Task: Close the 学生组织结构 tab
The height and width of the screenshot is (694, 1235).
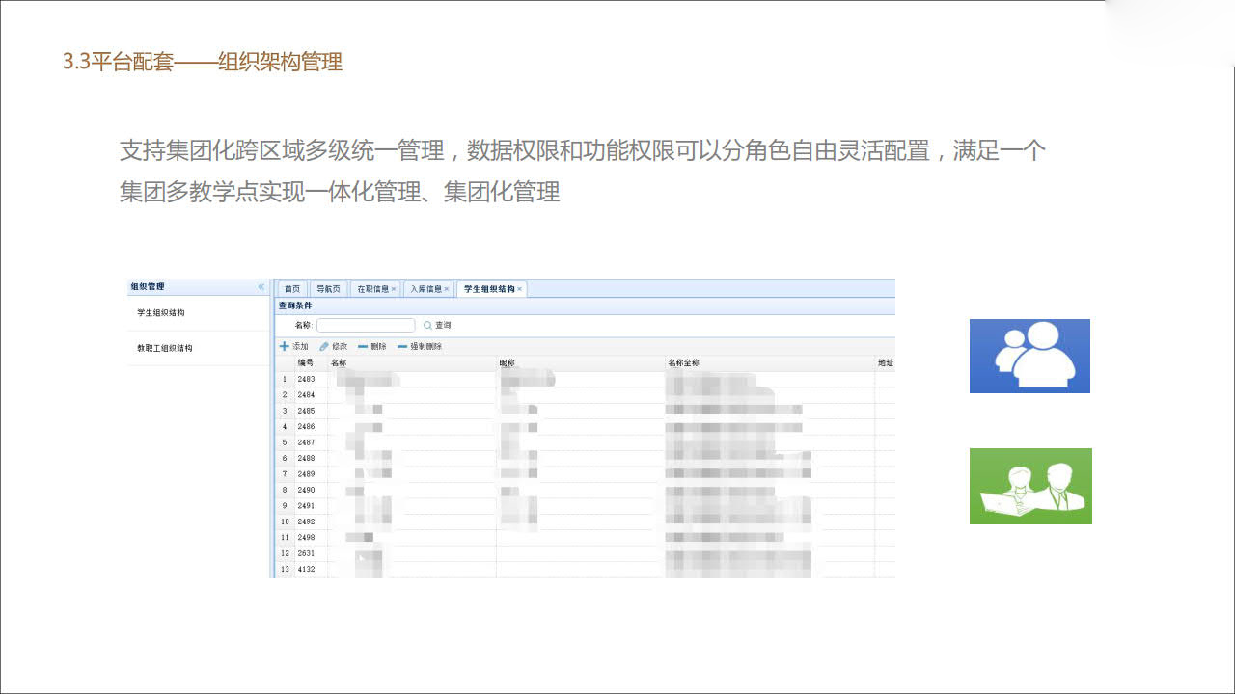Action: tap(519, 289)
